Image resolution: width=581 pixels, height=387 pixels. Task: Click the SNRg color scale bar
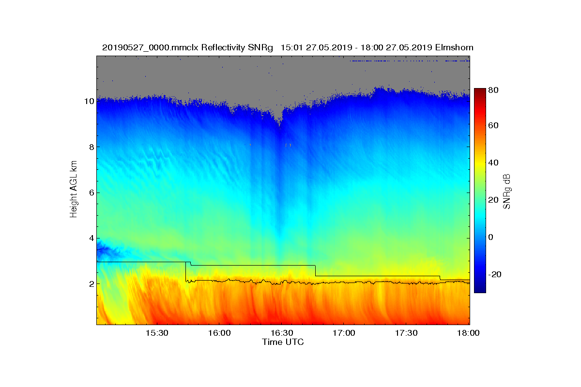click(480, 191)
